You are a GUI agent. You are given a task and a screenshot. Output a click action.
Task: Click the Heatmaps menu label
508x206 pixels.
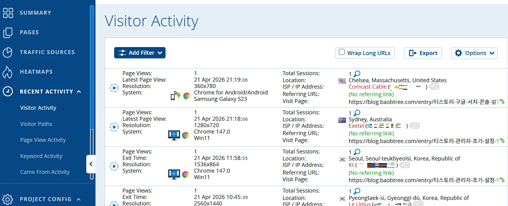36,72
